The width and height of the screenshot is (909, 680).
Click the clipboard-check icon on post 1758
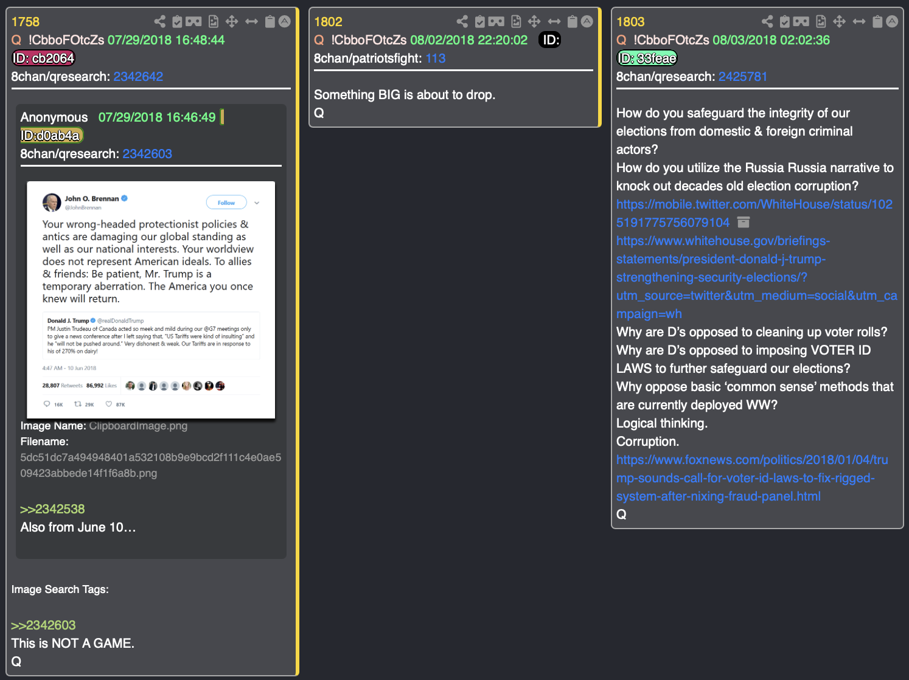pos(177,22)
